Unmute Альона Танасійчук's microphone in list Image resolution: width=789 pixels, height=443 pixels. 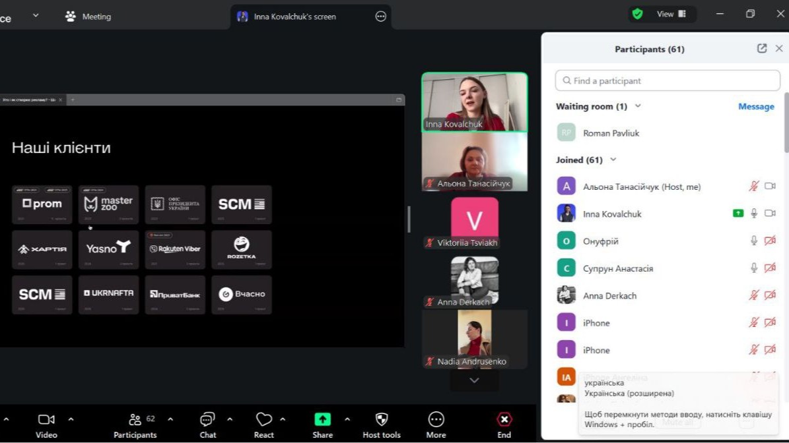753,187
